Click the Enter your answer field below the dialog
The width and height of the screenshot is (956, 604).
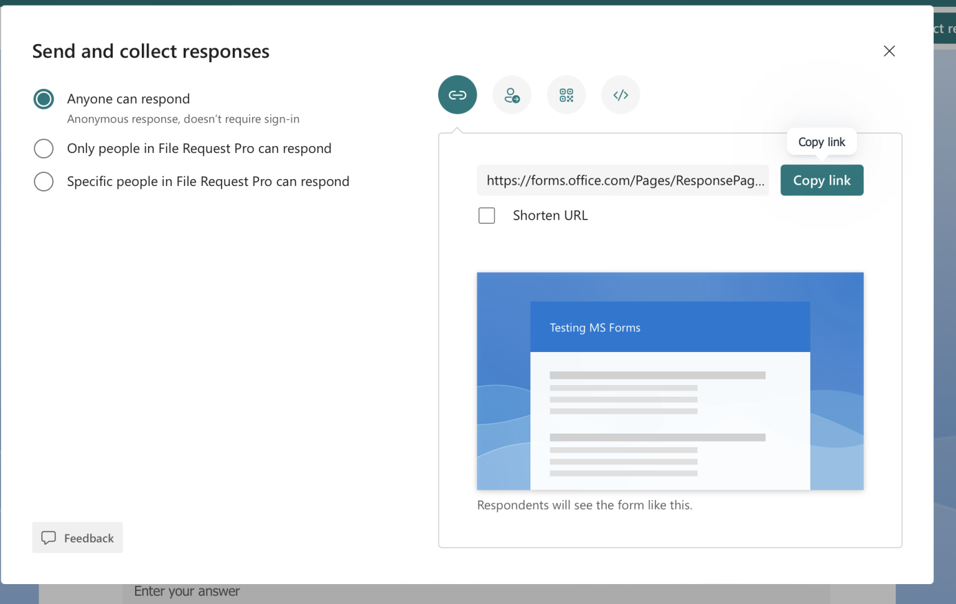click(x=187, y=591)
